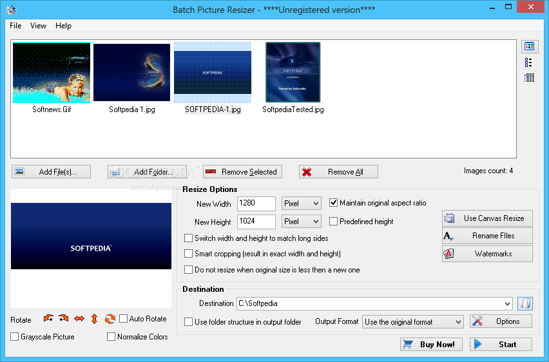The height and width of the screenshot is (362, 549).
Task: Open New Height unit dropdown
Action: (x=302, y=222)
